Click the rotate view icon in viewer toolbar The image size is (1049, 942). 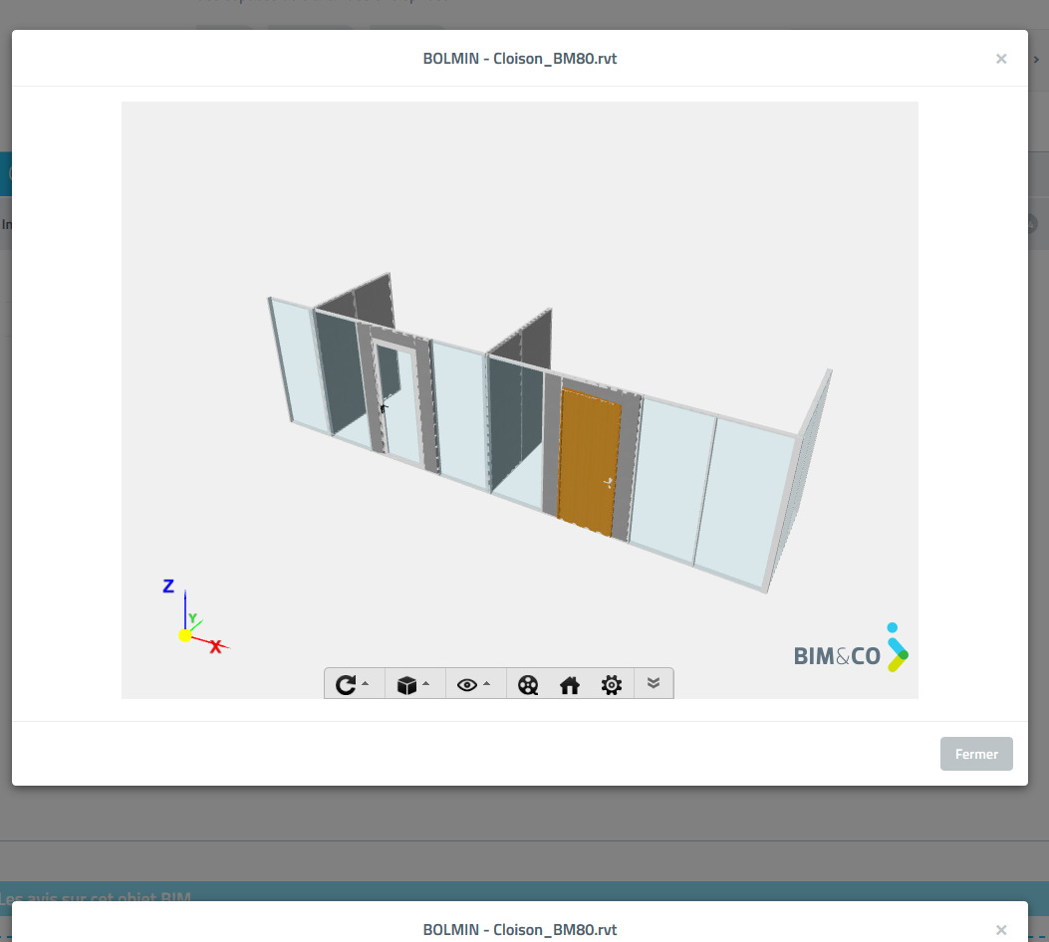[x=345, y=685]
